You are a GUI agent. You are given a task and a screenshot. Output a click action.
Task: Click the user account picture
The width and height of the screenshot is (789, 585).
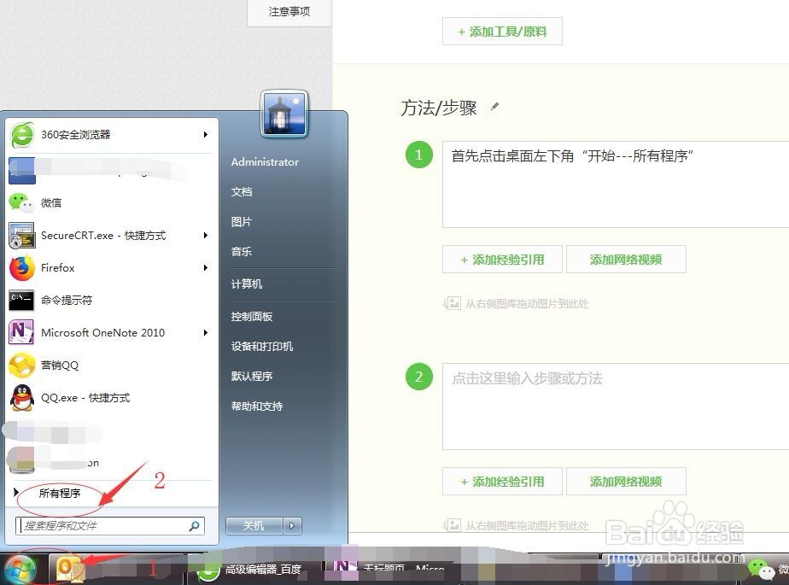(283, 114)
